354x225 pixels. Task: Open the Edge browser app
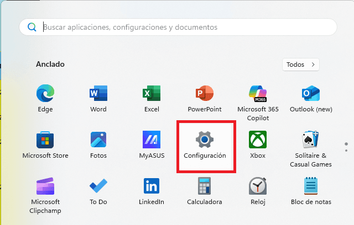click(45, 98)
